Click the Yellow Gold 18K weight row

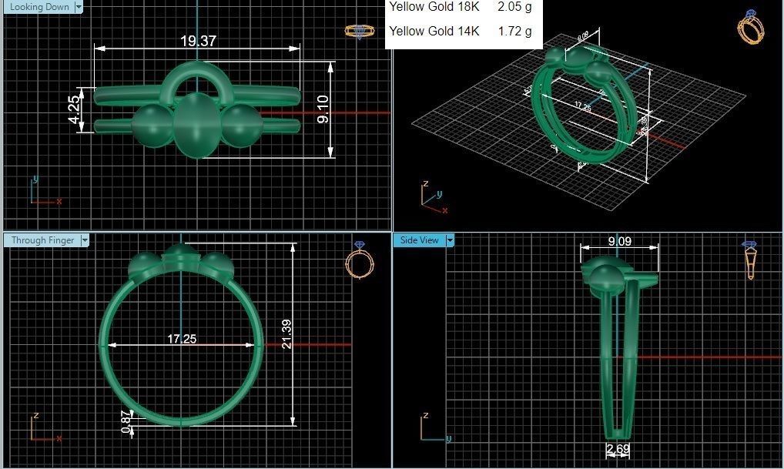tap(461, 7)
